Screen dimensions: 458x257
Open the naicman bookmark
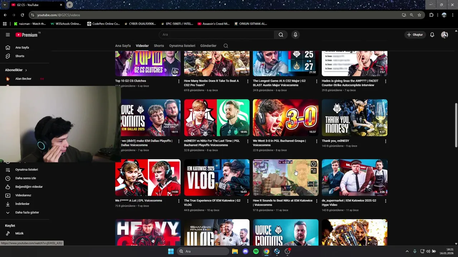(x=30, y=24)
